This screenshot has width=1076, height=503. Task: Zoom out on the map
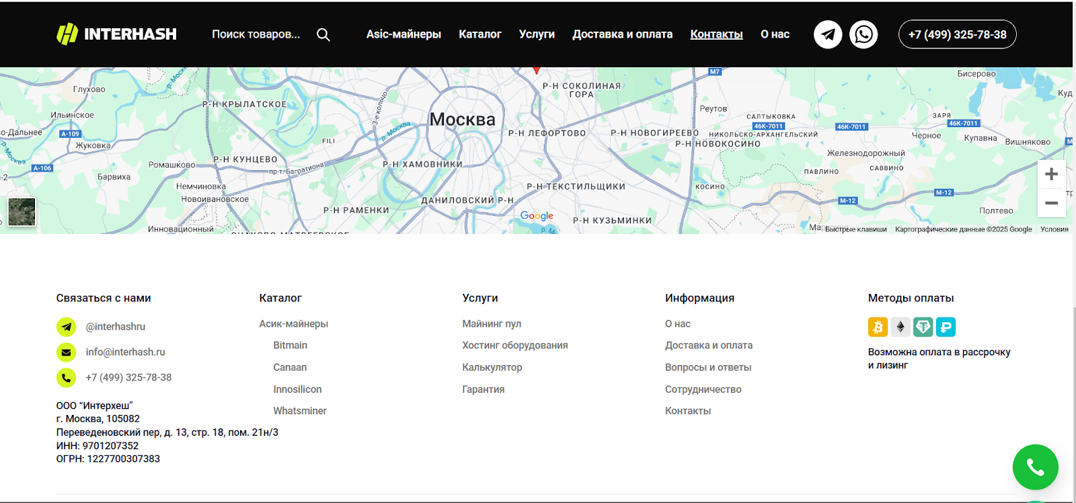click(1052, 203)
